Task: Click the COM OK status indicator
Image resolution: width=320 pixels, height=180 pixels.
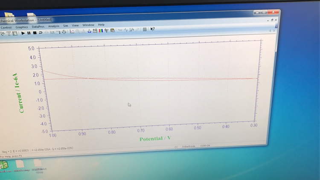Action: click(x=205, y=146)
